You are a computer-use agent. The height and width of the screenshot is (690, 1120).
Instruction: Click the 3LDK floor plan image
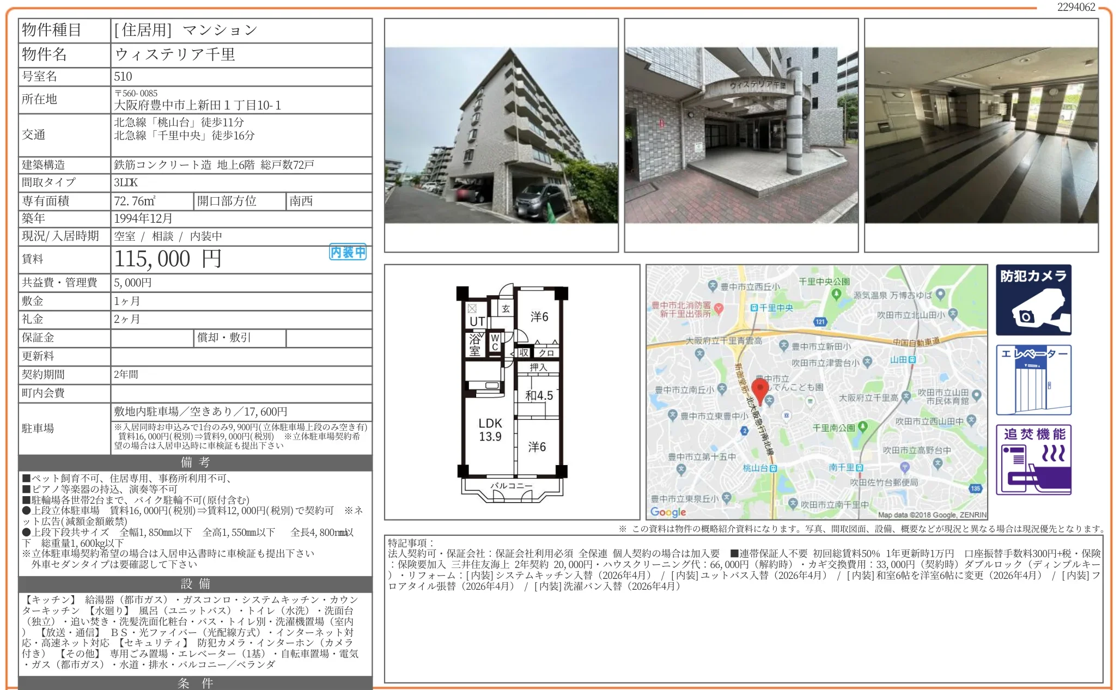(x=512, y=392)
